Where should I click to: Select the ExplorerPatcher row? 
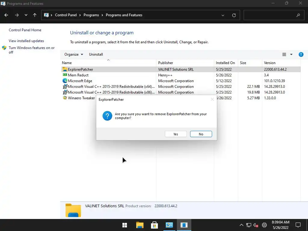(x=181, y=69)
